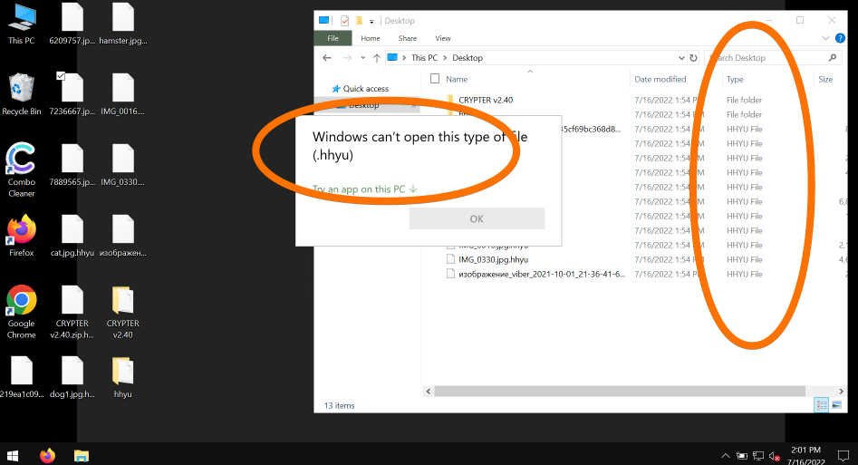The image size is (858, 465).
Task: Click 'Try an app on this PC' link
Action: [364, 189]
